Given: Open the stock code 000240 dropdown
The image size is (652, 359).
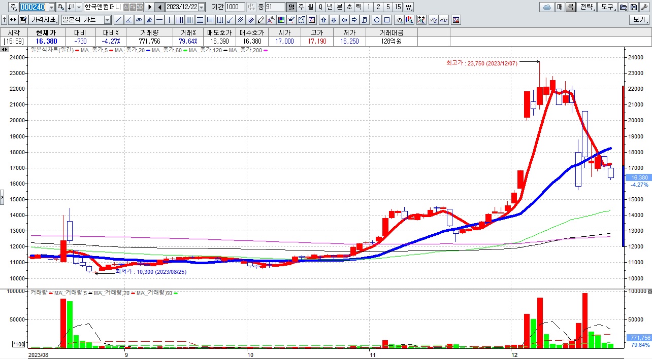Looking at the screenshot, I should point(52,7).
